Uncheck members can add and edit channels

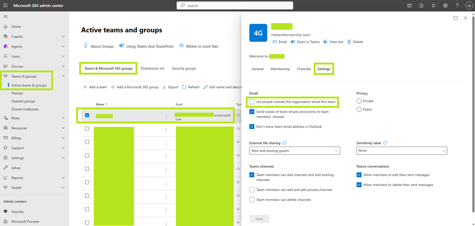(252, 175)
